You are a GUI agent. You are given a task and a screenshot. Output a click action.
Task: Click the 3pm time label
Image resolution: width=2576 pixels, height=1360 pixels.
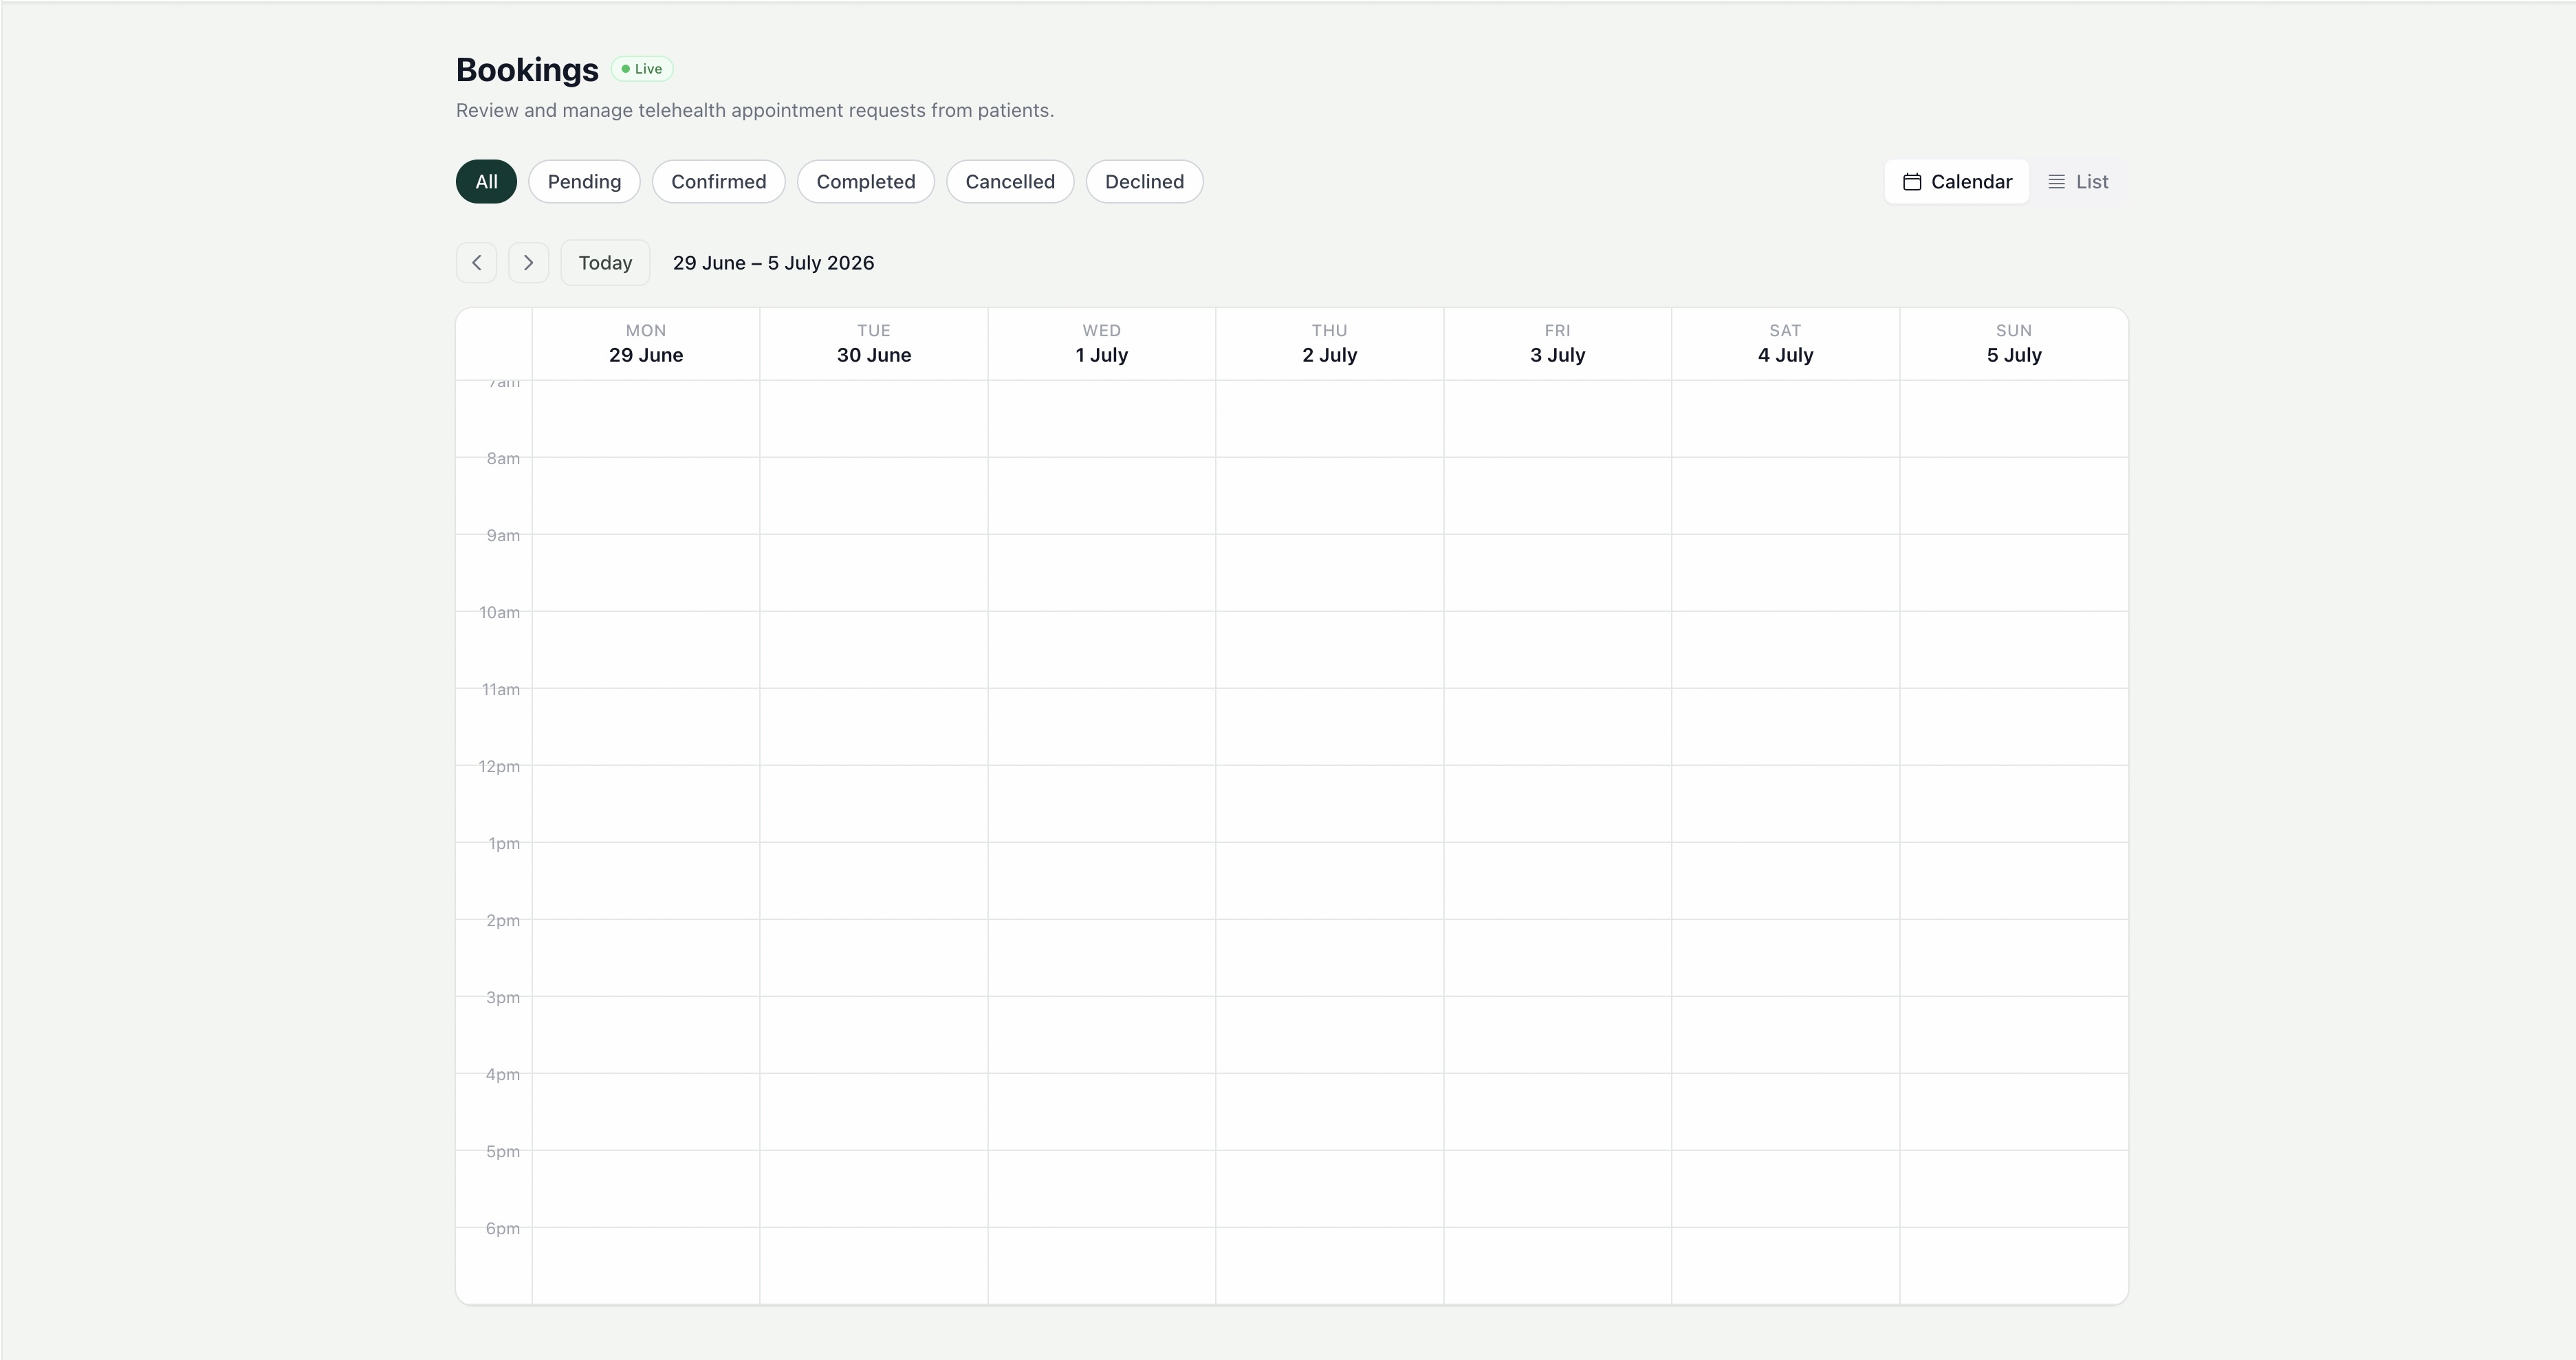click(x=503, y=998)
